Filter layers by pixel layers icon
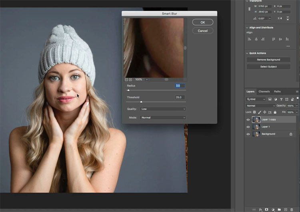Screen dimensions: 300x212 (270, 99)
